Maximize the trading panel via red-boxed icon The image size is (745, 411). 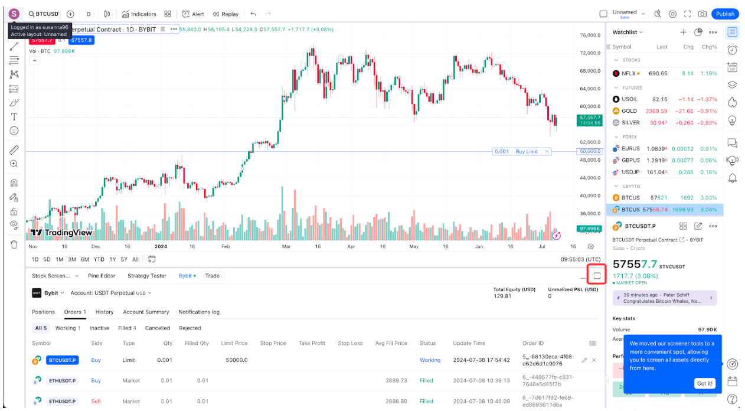[x=597, y=275]
